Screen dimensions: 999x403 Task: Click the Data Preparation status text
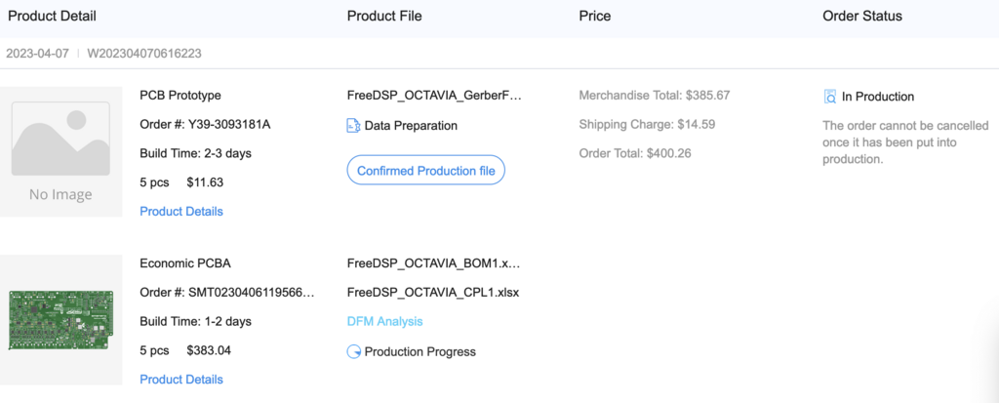pos(411,126)
